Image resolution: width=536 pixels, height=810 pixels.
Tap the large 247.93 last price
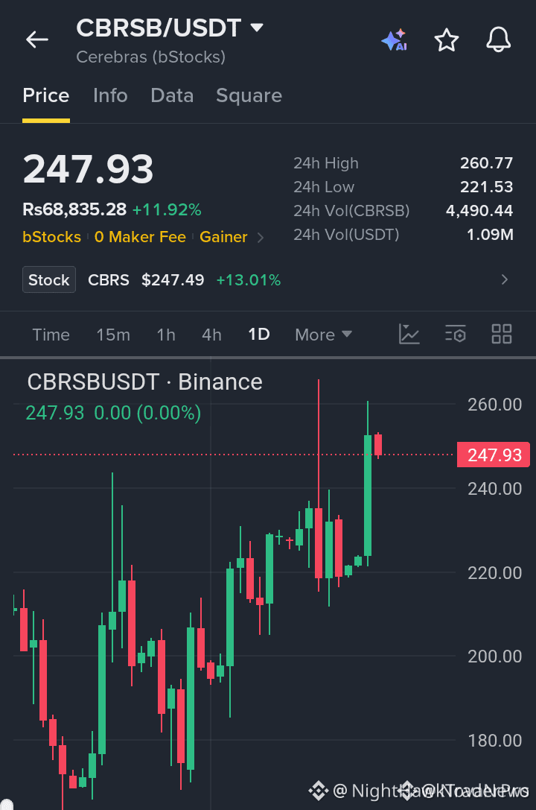(x=88, y=169)
